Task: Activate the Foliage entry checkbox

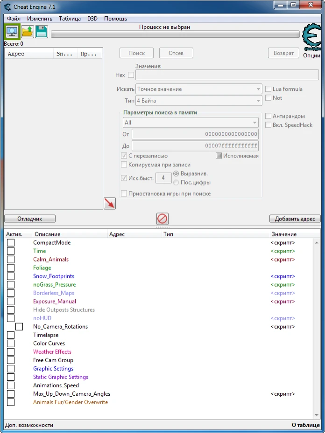Action: coord(11,268)
